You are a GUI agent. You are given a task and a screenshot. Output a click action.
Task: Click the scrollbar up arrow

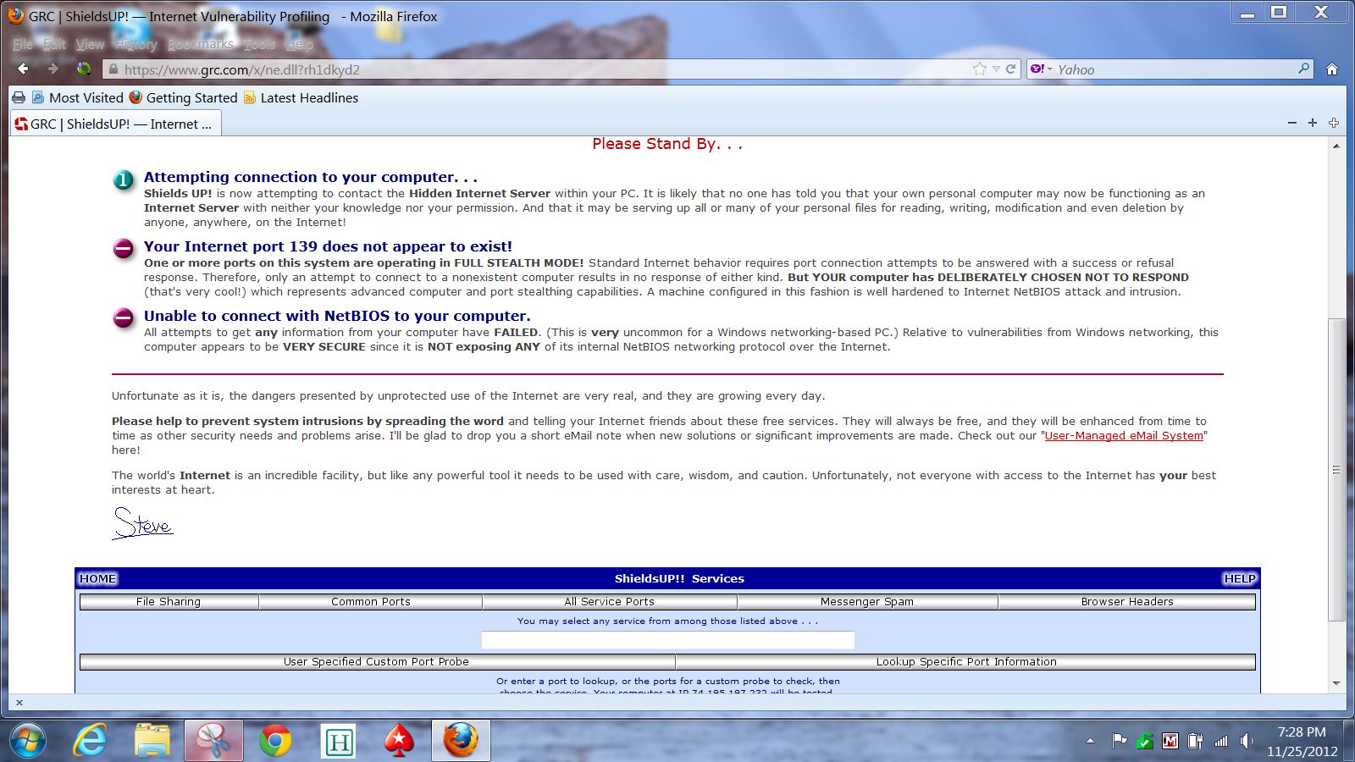pyautogui.click(x=1336, y=146)
